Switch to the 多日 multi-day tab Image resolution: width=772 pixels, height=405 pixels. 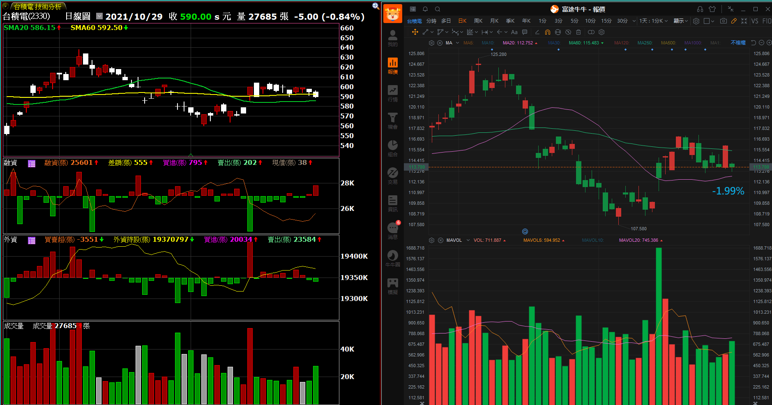446,21
